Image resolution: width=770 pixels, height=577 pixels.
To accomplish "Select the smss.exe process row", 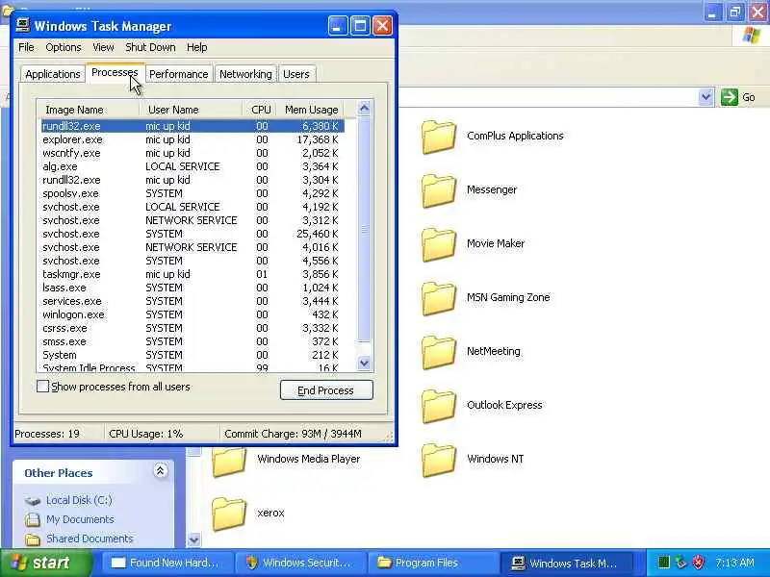I will click(x=192, y=342).
